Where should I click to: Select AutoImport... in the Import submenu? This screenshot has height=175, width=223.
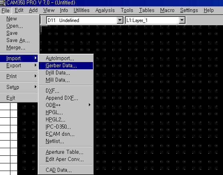click(x=66, y=58)
